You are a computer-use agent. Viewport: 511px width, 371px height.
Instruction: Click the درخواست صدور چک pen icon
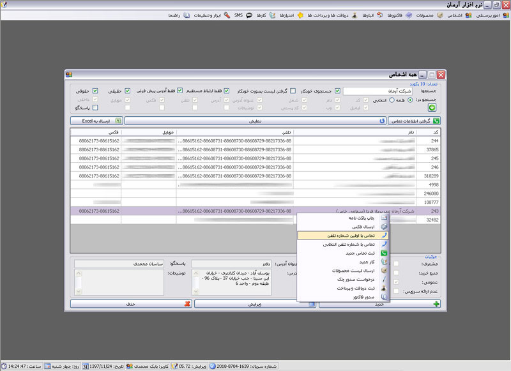(385, 279)
